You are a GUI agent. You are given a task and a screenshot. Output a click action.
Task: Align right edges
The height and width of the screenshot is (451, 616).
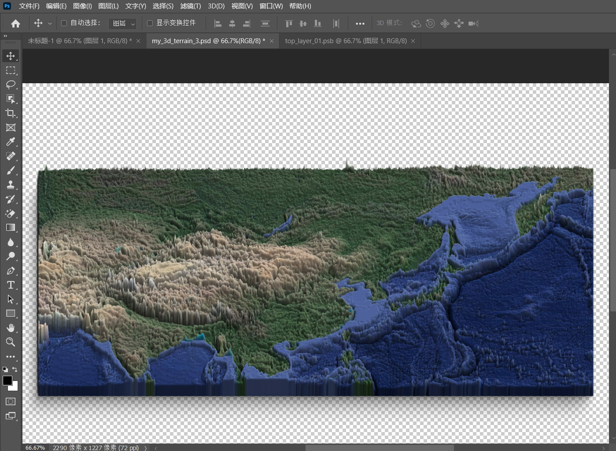coord(247,23)
